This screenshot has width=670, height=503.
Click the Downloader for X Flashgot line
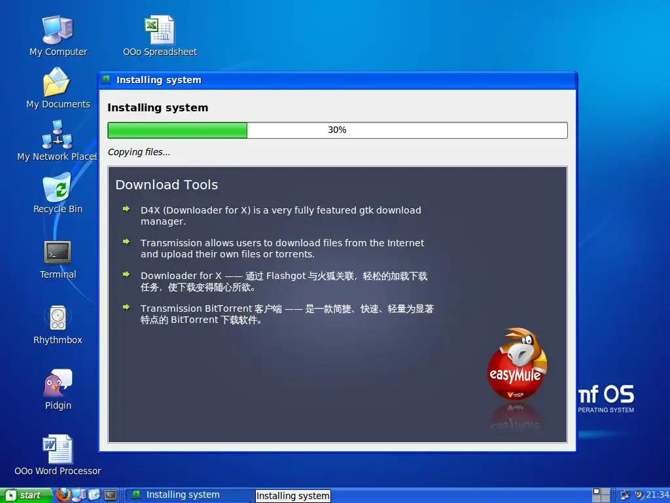click(284, 282)
